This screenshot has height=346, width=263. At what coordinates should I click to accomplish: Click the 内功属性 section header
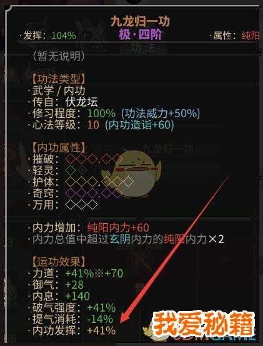coord(58,148)
